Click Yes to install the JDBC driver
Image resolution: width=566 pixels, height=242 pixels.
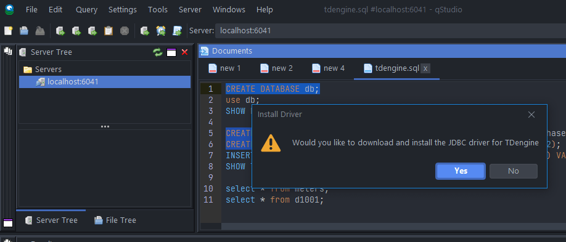pyautogui.click(x=461, y=171)
